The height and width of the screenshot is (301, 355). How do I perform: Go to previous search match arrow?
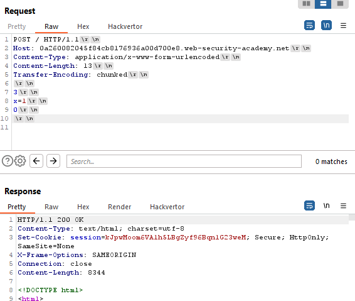pyautogui.click(x=36, y=161)
